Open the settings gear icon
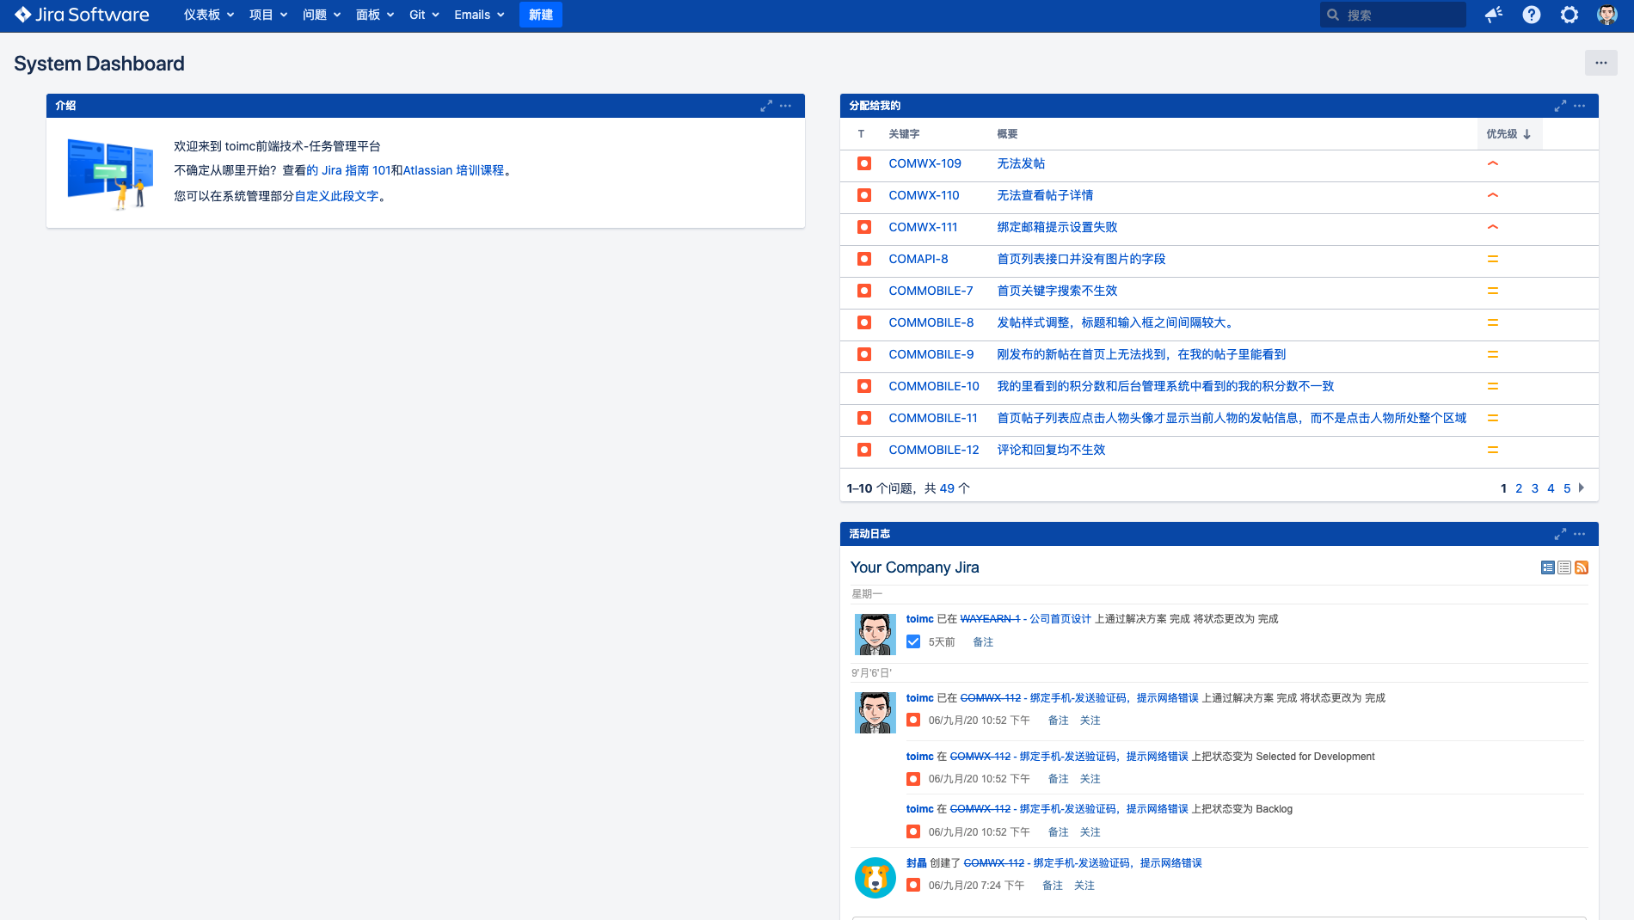The width and height of the screenshot is (1634, 920). click(1569, 15)
